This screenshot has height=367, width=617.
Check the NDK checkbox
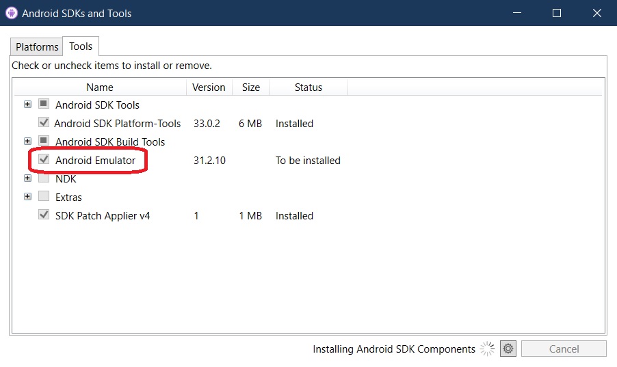(44, 178)
